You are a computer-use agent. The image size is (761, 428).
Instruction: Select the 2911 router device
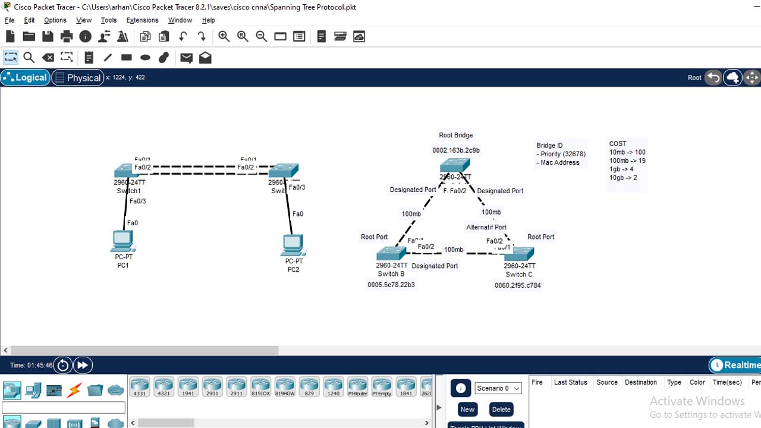coord(237,386)
